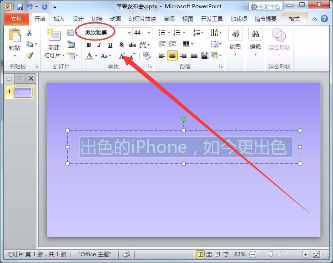The width and height of the screenshot is (333, 263).
Task: Open font name dropdown 微软雅黑
Action: 129,33
